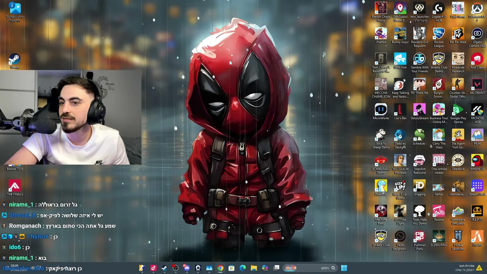The width and height of the screenshot is (487, 274).
Task: Select the Tom Clancy's Rainbow Six shortcut
Action: [x=381, y=63]
